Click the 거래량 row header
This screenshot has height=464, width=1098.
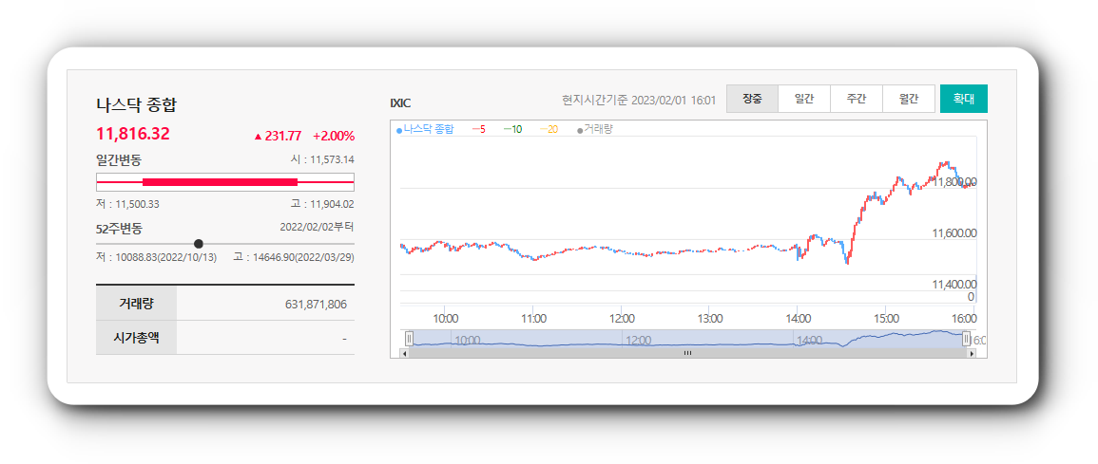click(x=136, y=304)
